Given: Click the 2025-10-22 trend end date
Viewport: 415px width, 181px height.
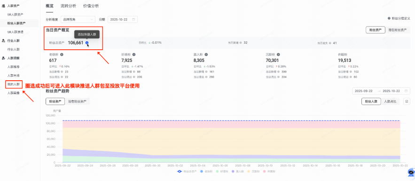Looking at the screenshot, I should coord(391,91).
